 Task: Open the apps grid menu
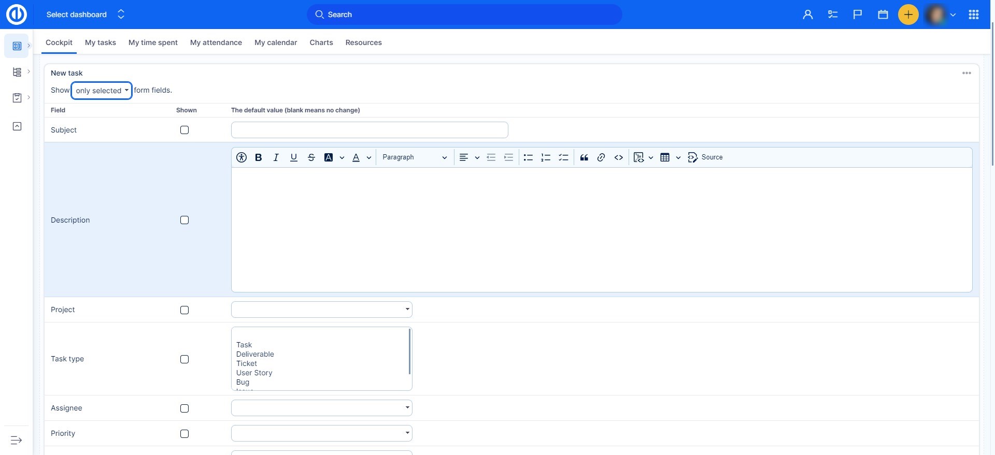[x=973, y=14]
